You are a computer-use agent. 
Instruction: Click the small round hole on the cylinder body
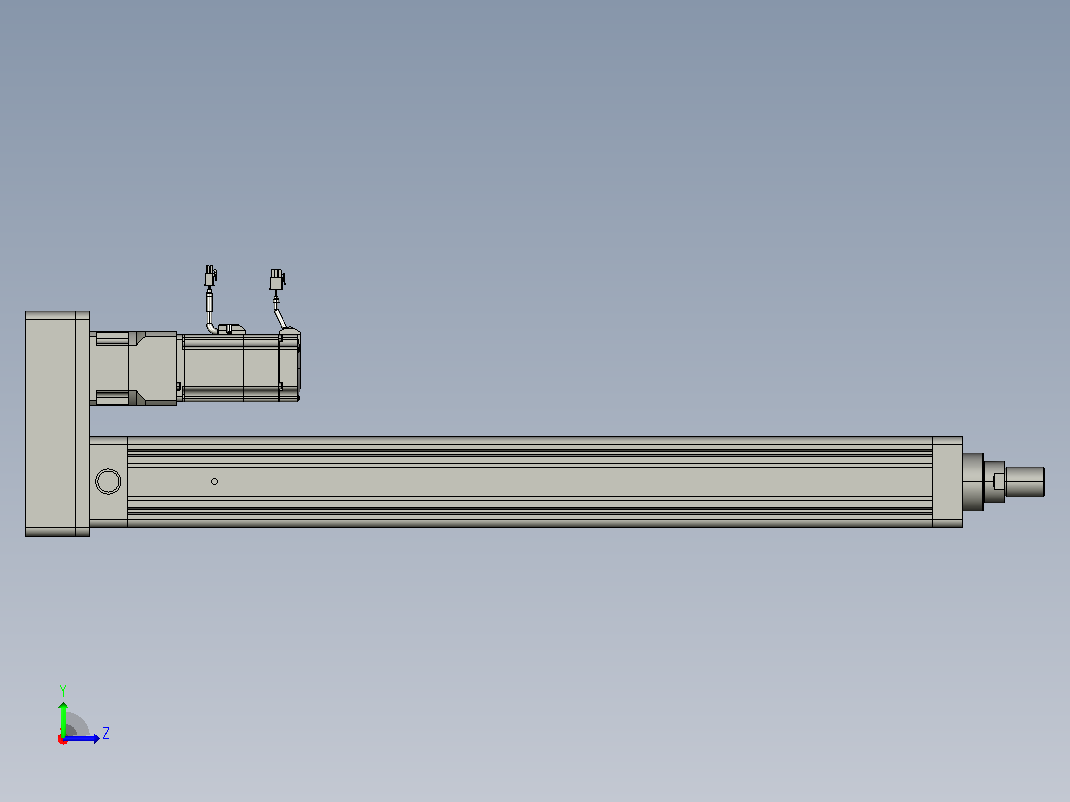point(215,481)
